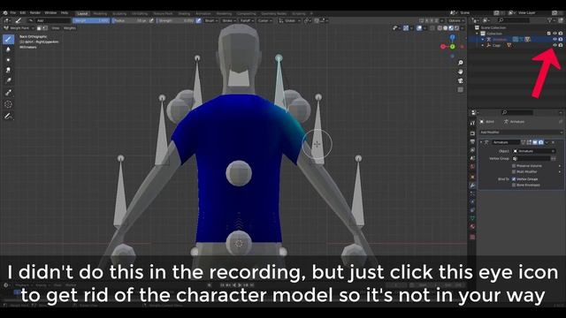This screenshot has width=566, height=318.
Task: Click the properties panel search field
Action: pyautogui.click(x=517, y=112)
